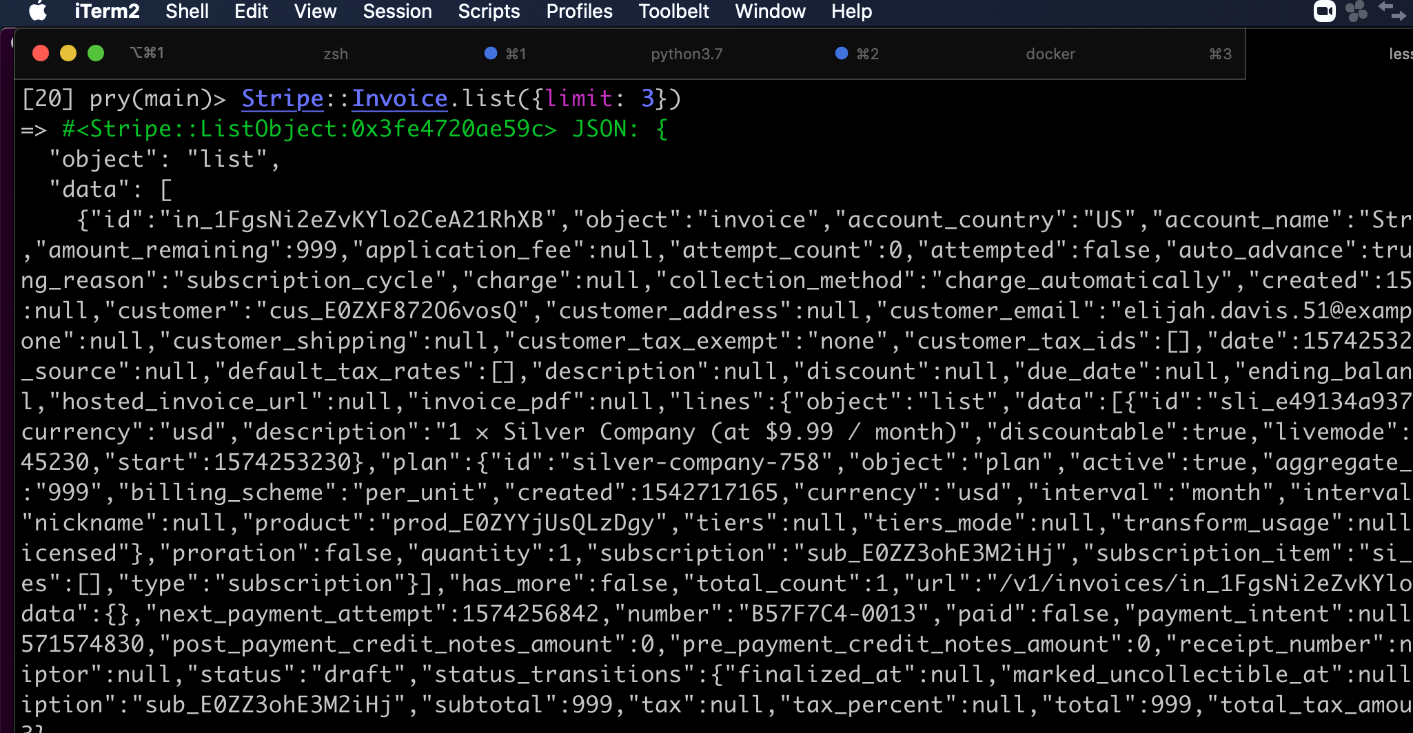This screenshot has width=1413, height=733.
Task: Click the opposing arrows menu bar icon
Action: click(1392, 11)
